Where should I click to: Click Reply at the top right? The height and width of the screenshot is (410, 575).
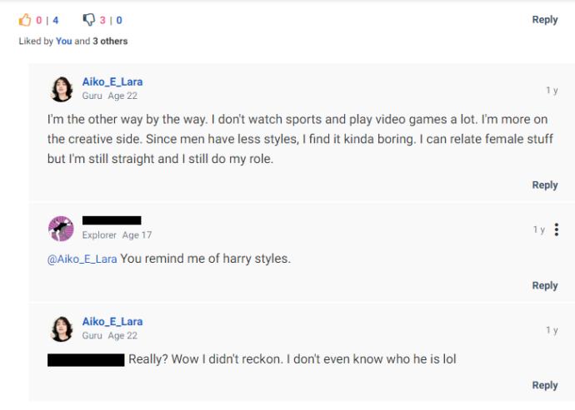(x=545, y=20)
